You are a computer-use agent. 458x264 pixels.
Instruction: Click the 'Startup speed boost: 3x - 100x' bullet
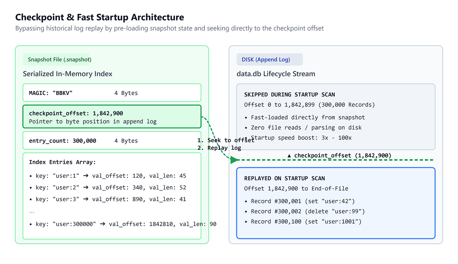[298, 138]
